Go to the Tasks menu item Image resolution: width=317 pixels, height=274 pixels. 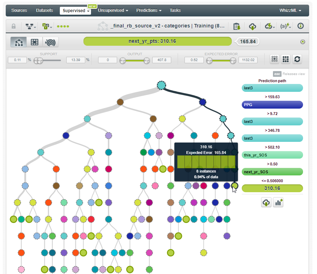[x=175, y=10]
